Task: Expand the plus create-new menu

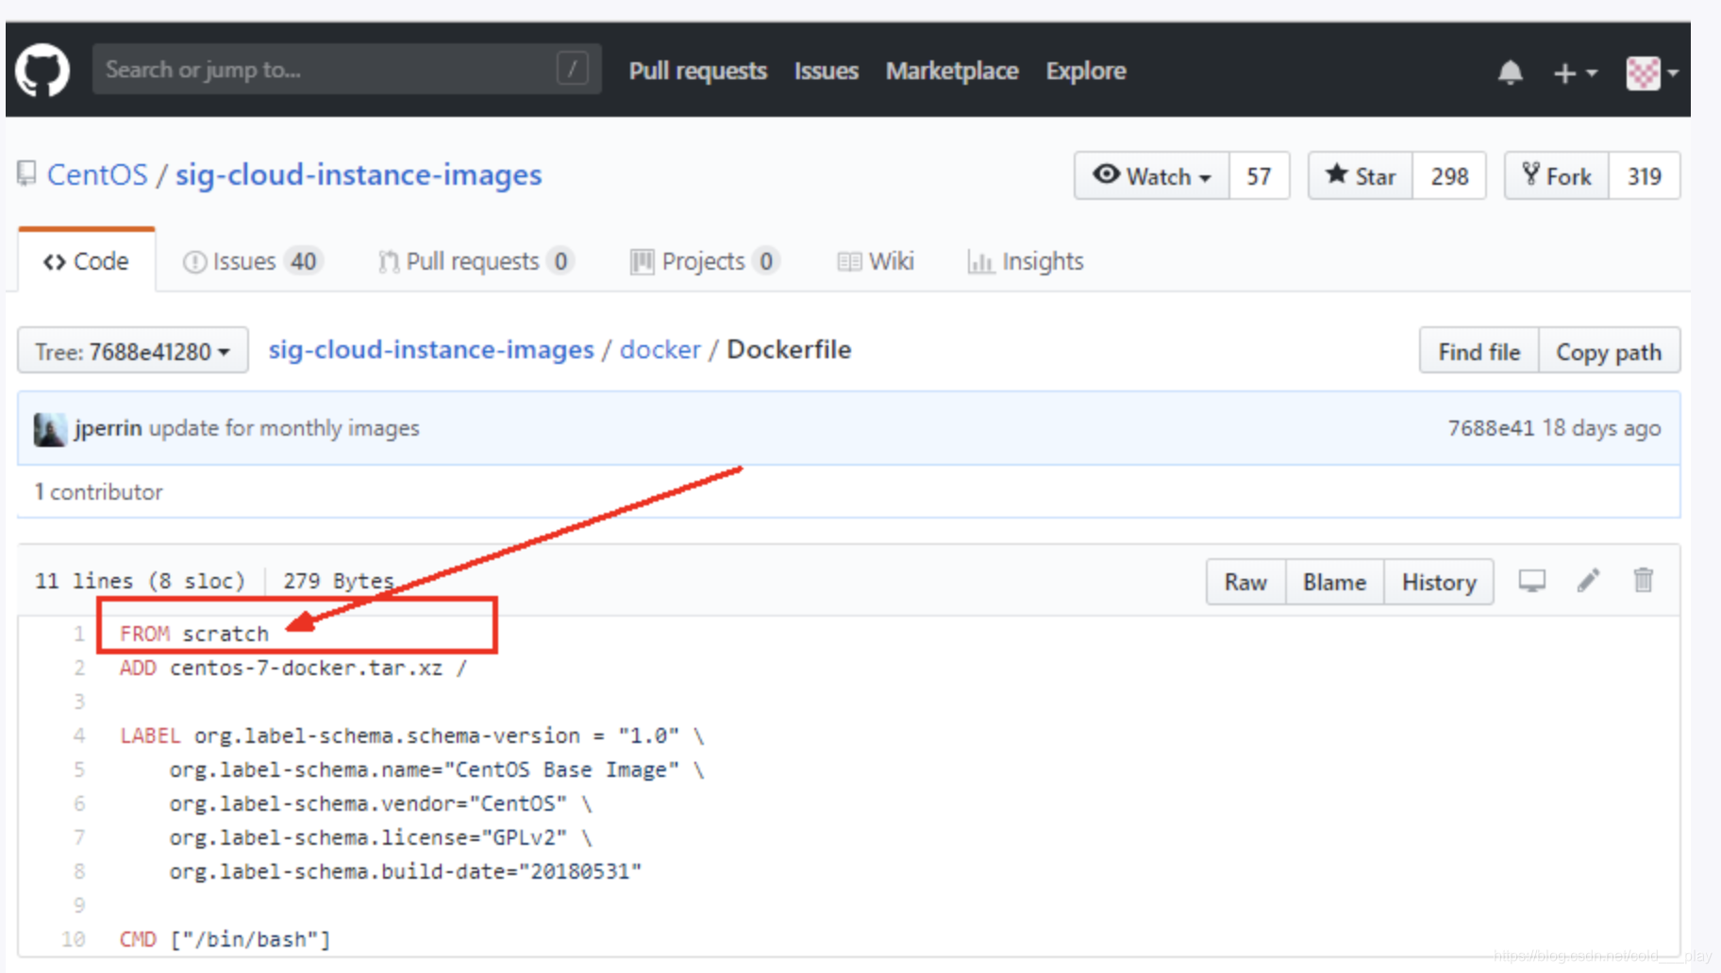Action: pos(1575,73)
